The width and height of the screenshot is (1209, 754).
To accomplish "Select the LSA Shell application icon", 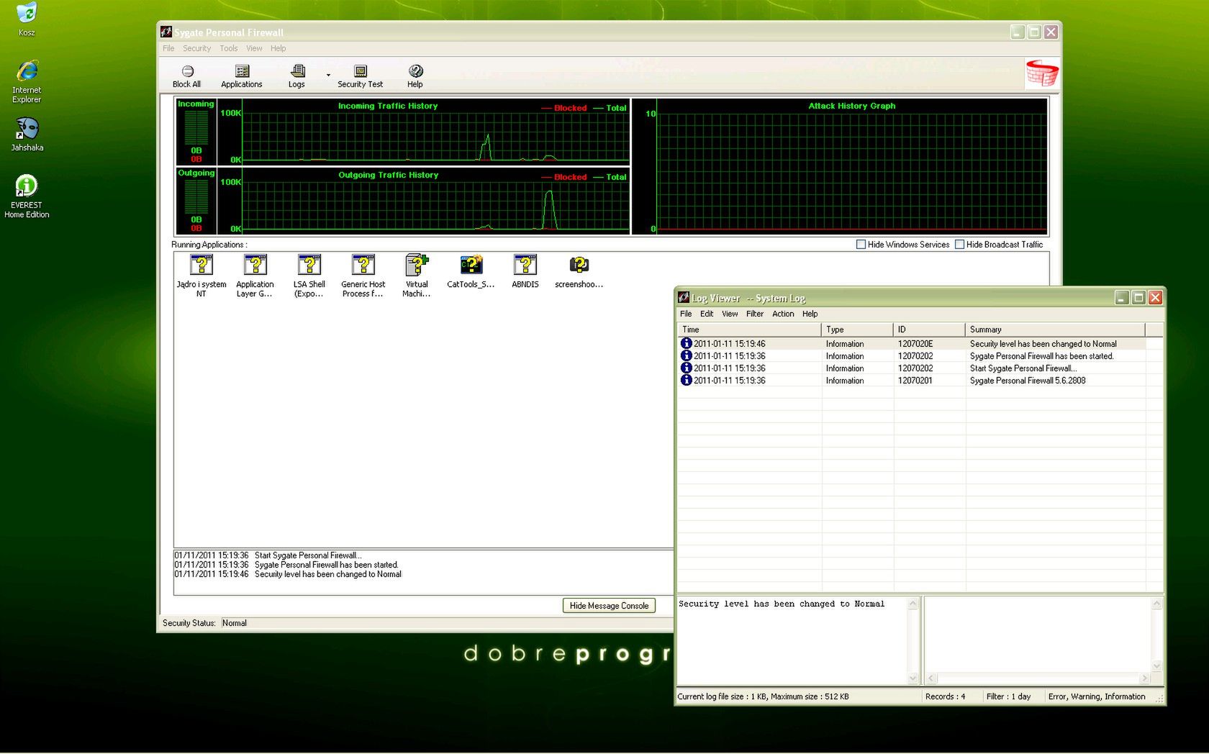I will click(x=309, y=276).
